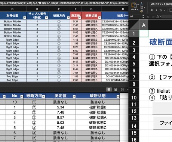Click the ④ 「貼り text line
Screen dimensions: 172x142
click(x=160, y=98)
